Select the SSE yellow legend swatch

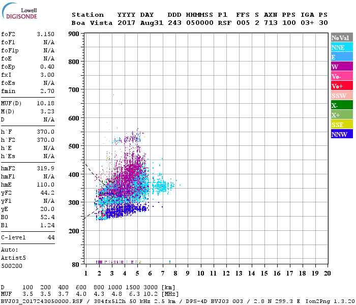click(342, 125)
